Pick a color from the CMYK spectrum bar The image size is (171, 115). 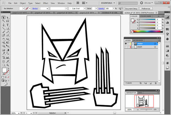coord(148,32)
